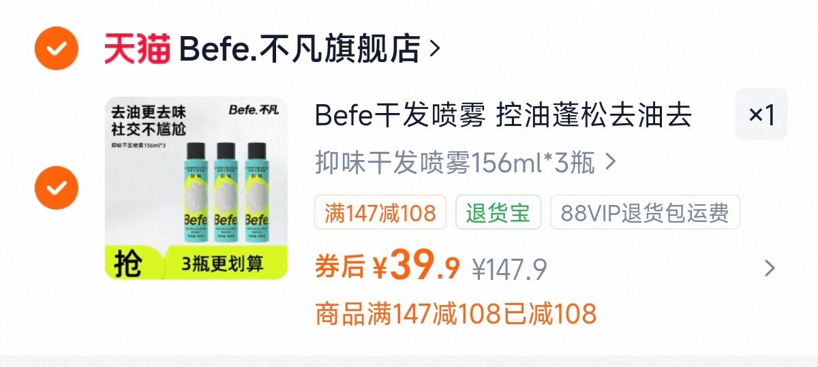Image resolution: width=818 pixels, height=367 pixels.
Task: Change quantity with the ×1 stepper
Action: [761, 114]
